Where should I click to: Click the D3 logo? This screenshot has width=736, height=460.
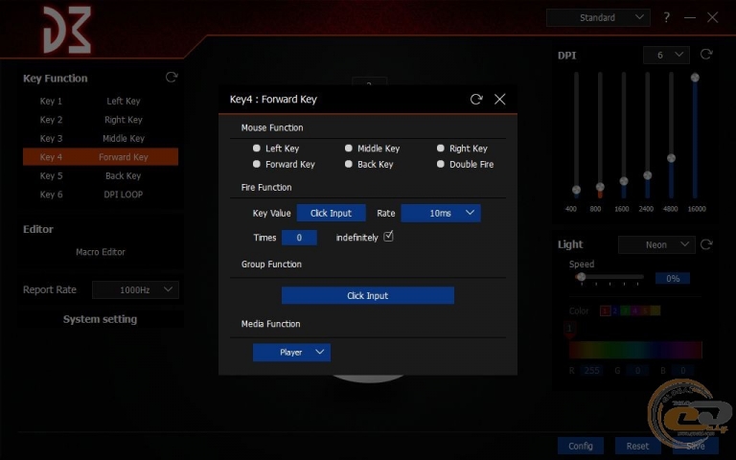tap(67, 30)
